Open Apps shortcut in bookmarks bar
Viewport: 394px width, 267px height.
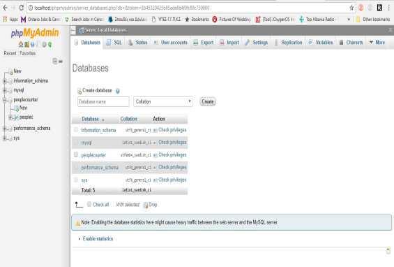tap(10, 19)
